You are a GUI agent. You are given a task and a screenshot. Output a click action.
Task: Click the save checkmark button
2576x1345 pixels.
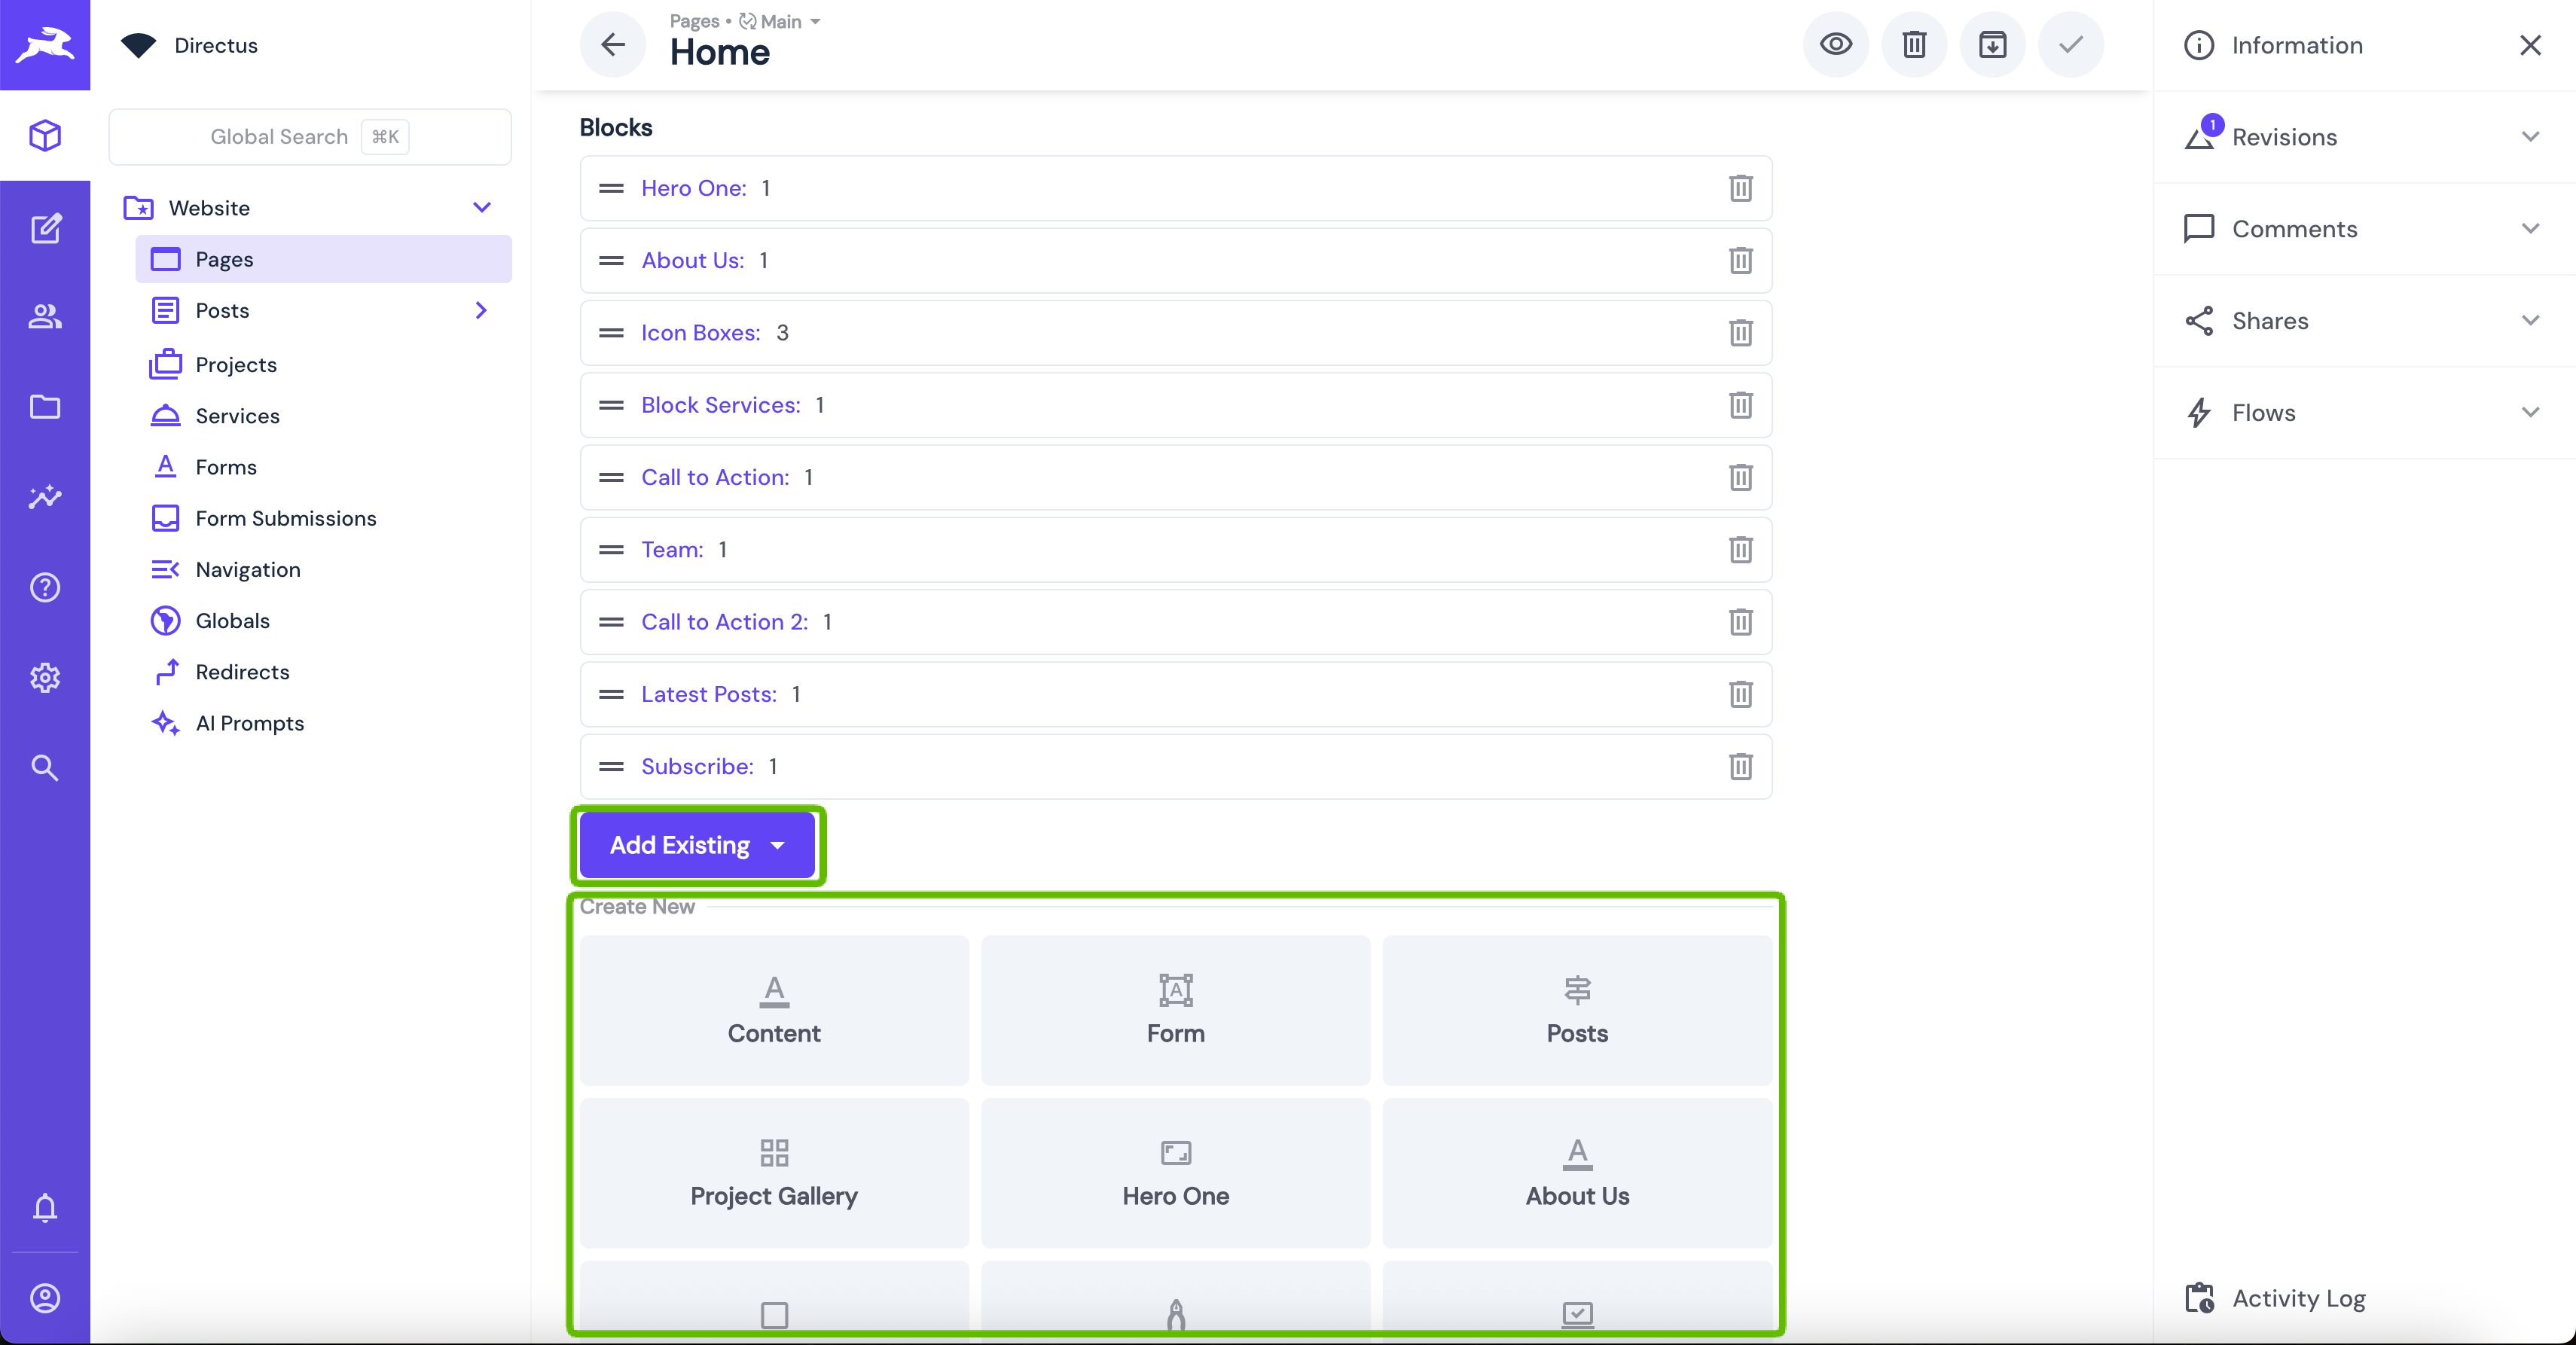(2070, 44)
